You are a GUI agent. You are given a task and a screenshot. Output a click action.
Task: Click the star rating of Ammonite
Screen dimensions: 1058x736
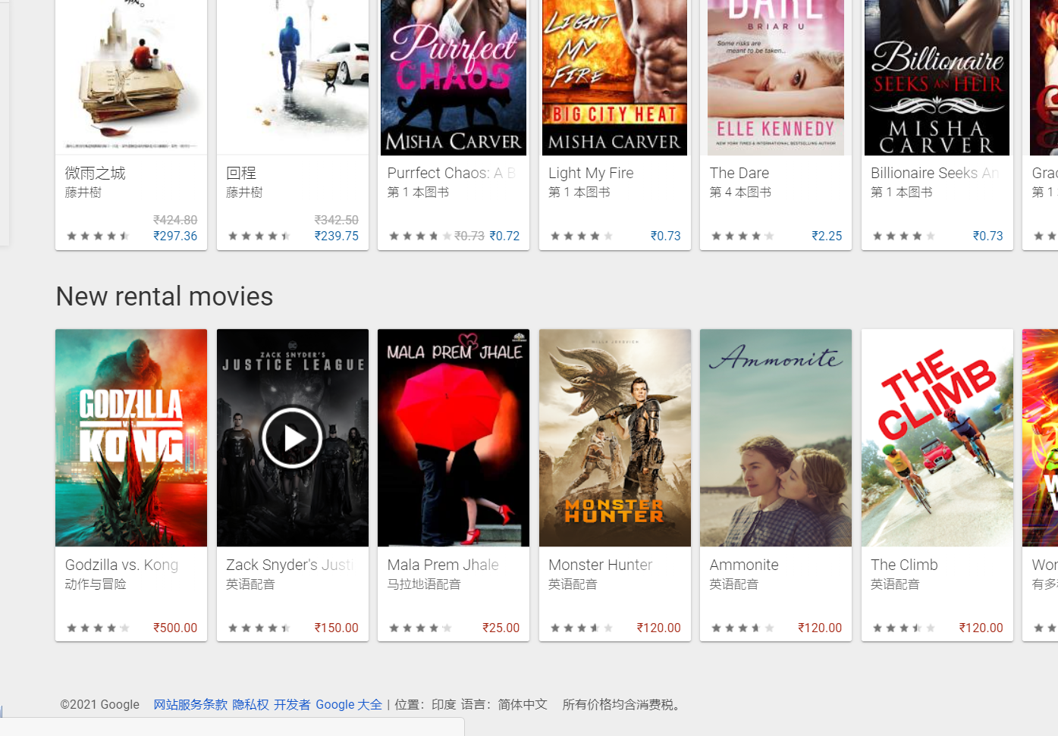(x=742, y=628)
